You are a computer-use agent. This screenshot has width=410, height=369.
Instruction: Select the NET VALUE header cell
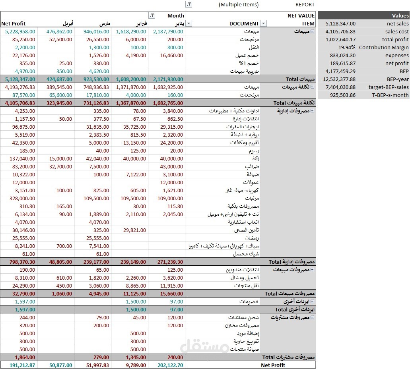(x=301, y=15)
